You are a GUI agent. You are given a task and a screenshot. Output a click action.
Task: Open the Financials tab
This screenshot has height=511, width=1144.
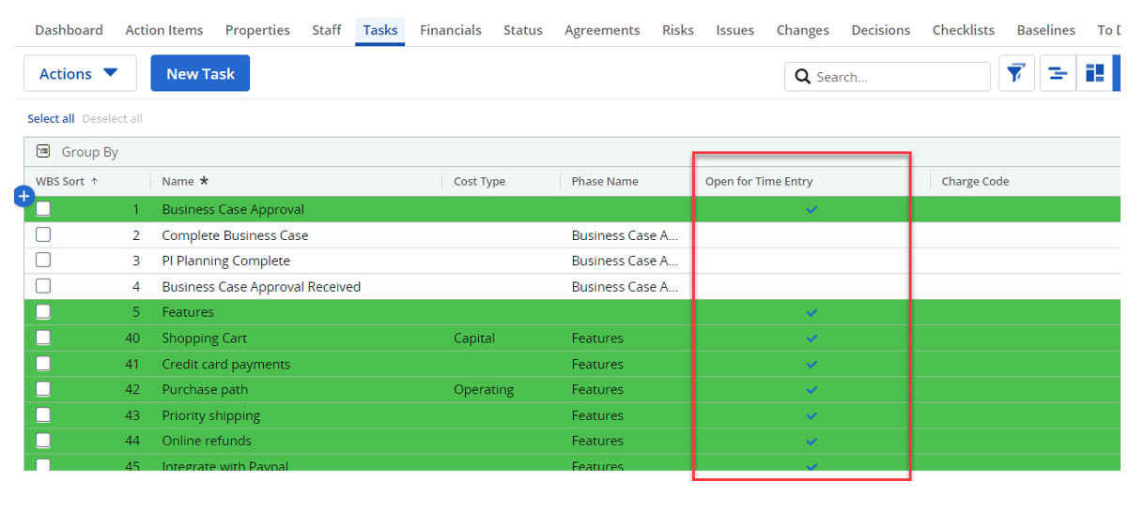(x=451, y=30)
